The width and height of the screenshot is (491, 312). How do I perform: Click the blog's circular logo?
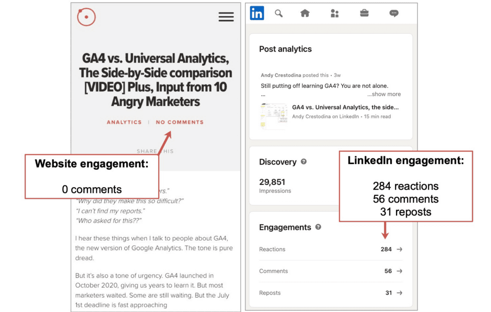pyautogui.click(x=86, y=16)
